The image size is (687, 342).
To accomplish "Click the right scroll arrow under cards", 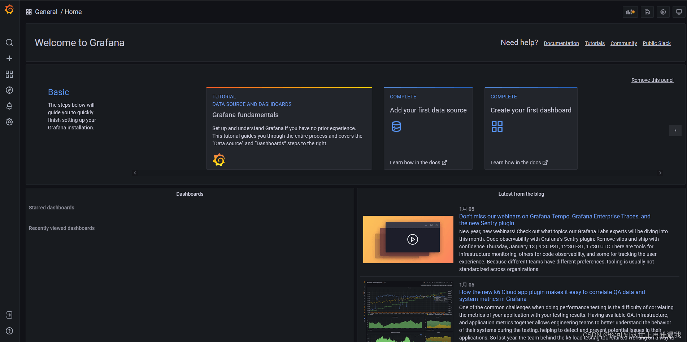I will pyautogui.click(x=660, y=173).
